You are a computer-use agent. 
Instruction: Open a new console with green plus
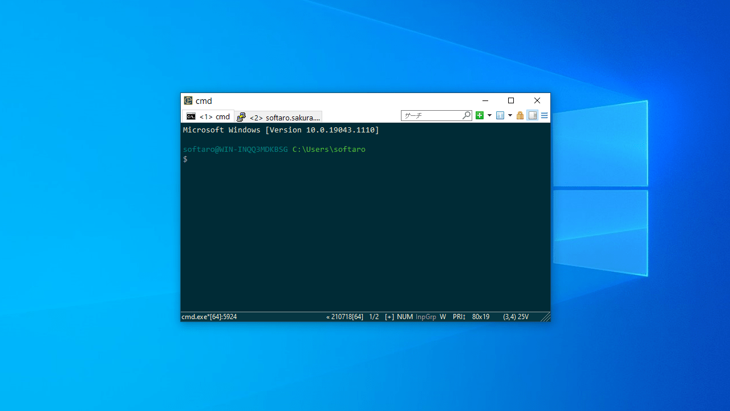click(x=480, y=115)
